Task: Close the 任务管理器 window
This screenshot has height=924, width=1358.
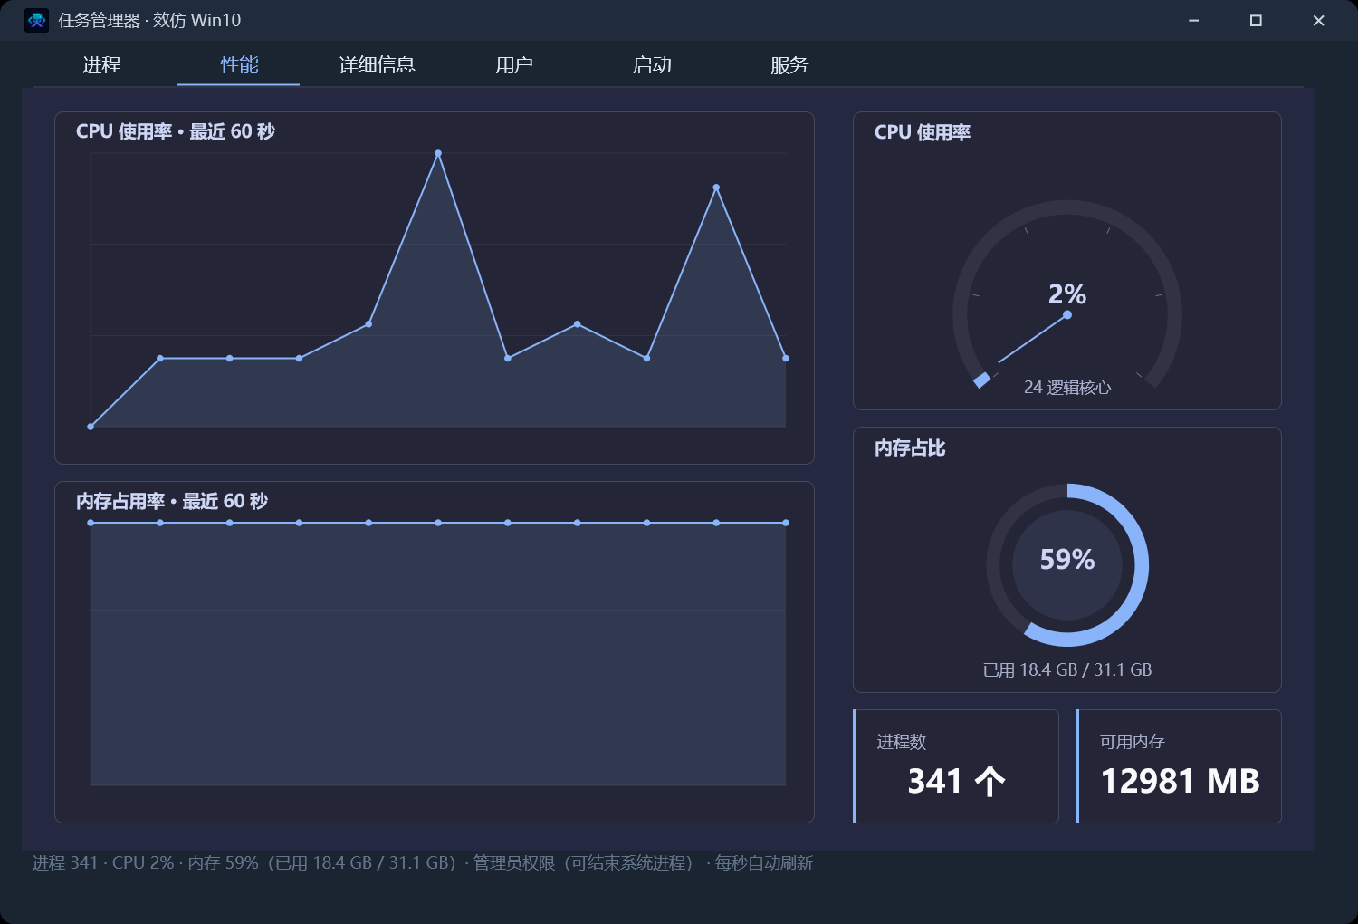Action: point(1318,20)
